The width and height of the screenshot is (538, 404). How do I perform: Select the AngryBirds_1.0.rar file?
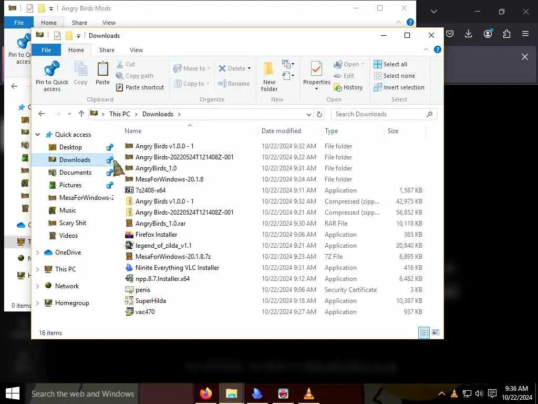click(160, 224)
